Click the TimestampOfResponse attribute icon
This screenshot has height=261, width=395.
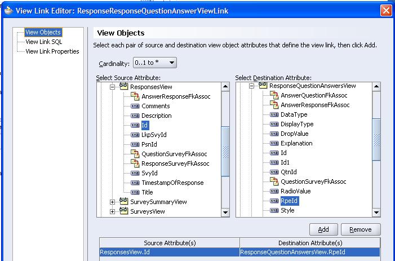135,183
